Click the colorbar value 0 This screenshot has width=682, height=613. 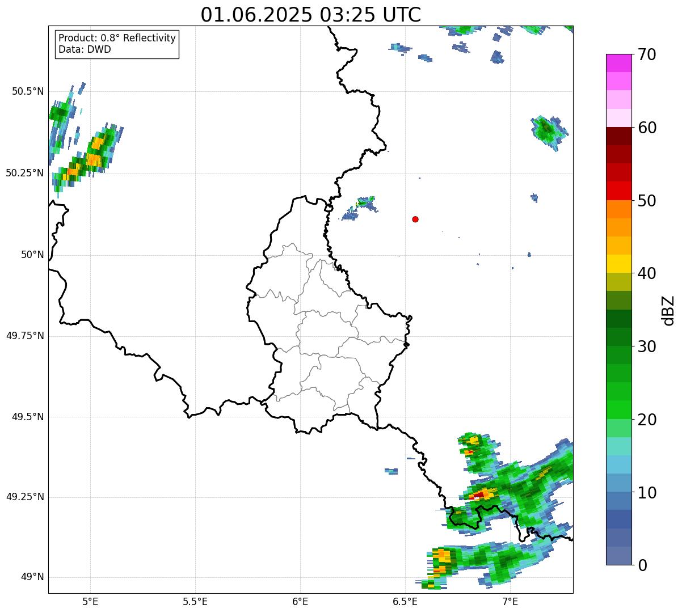click(642, 565)
